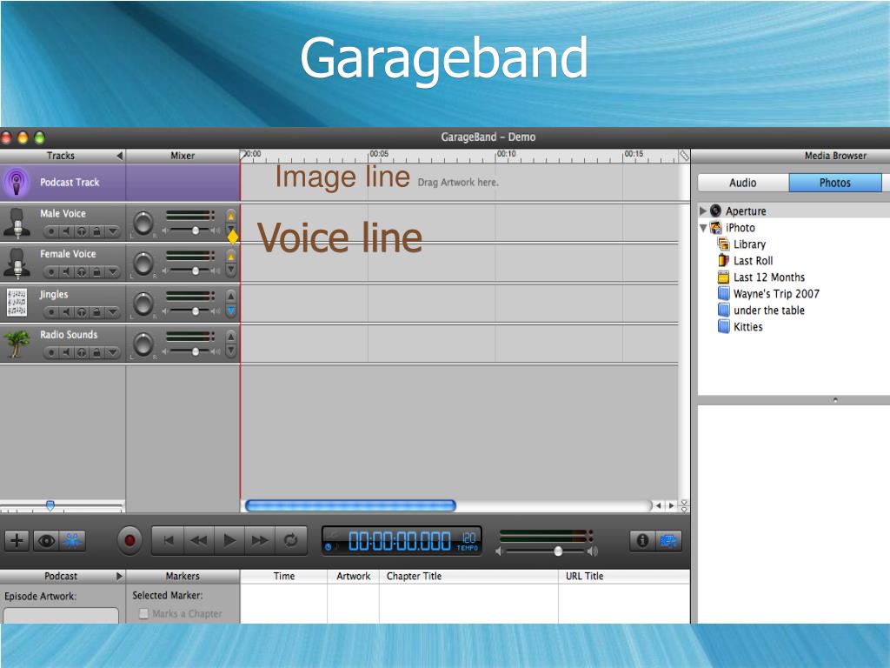The image size is (890, 668).
Task: Lock the Jingles track
Action: (97, 312)
